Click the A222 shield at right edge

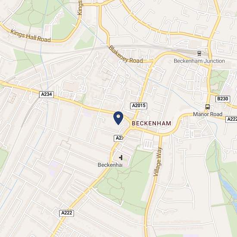[231, 119]
